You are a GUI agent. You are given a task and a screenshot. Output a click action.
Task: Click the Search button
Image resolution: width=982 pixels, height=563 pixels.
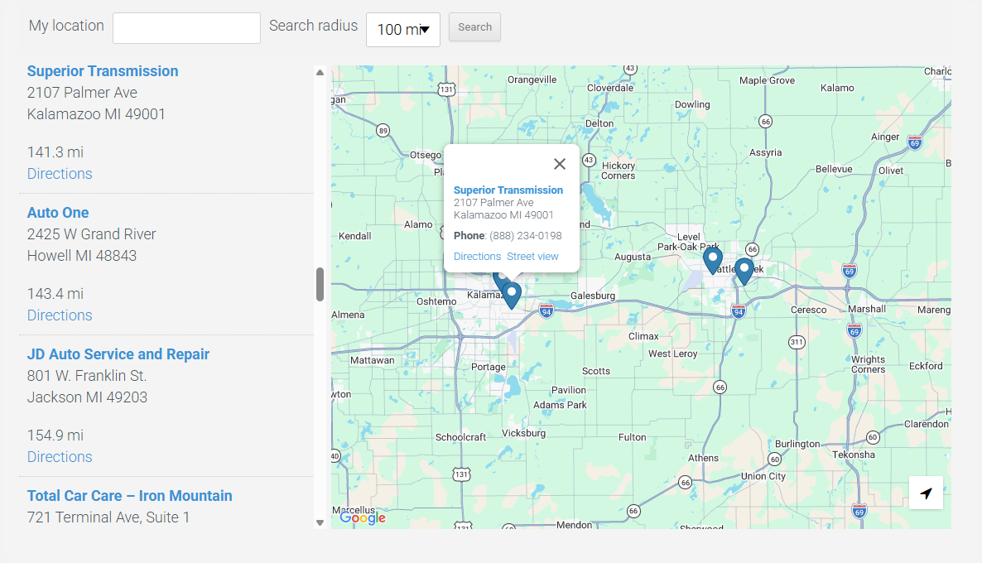coord(474,27)
